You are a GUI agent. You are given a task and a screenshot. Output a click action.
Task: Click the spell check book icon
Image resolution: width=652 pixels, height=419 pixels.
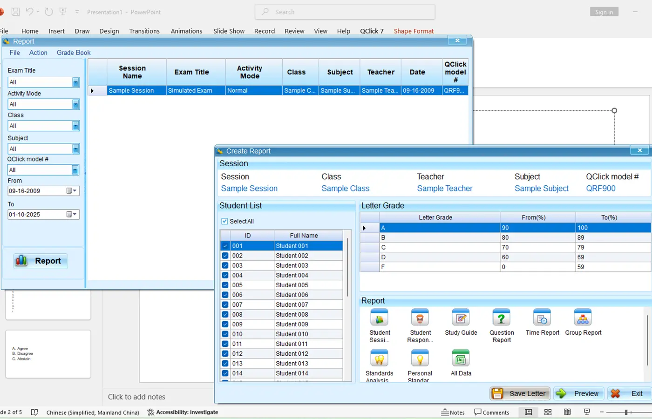tap(34, 412)
